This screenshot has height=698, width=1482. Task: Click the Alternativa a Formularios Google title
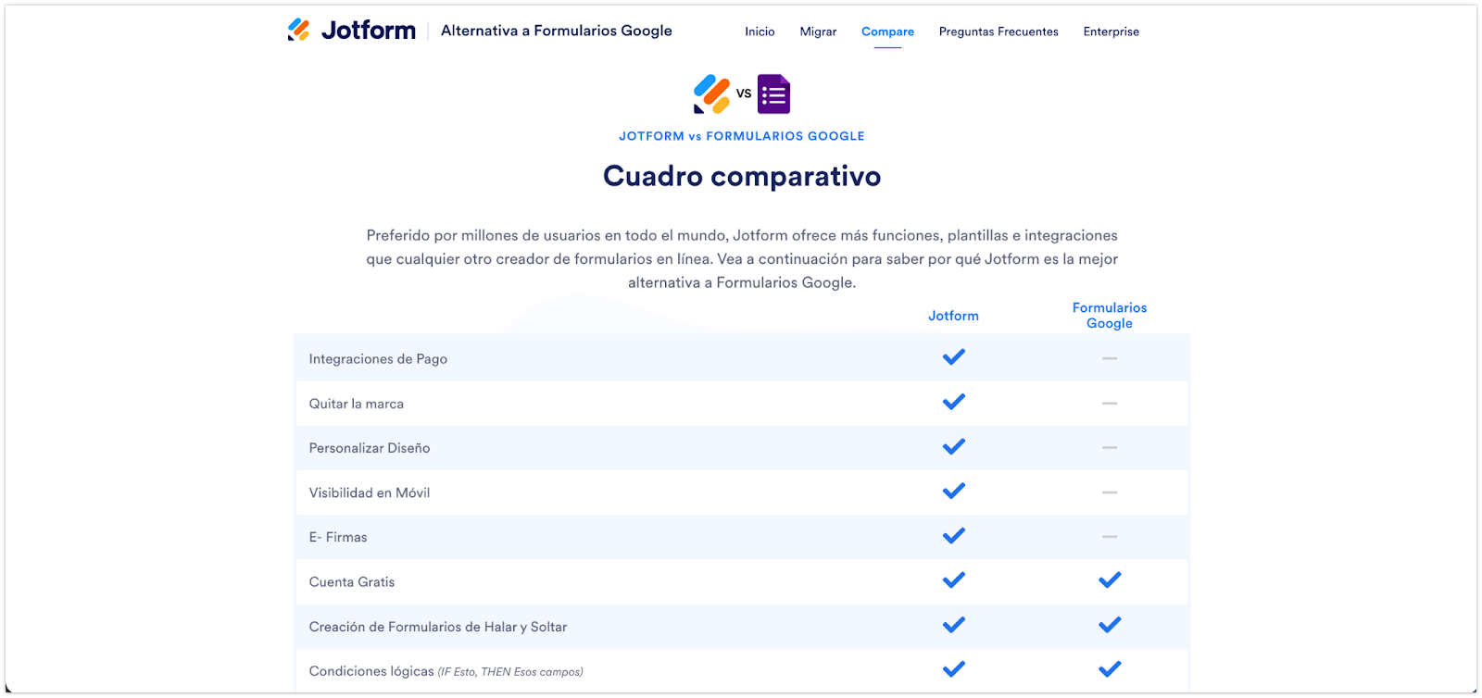(x=557, y=31)
